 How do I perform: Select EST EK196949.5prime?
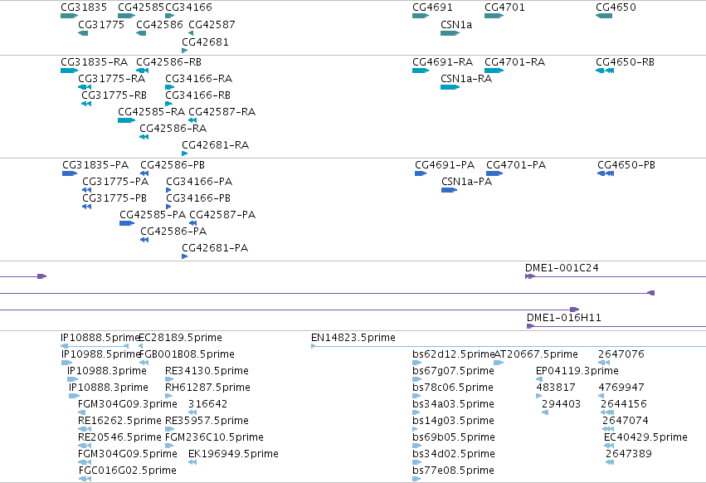pos(233,454)
